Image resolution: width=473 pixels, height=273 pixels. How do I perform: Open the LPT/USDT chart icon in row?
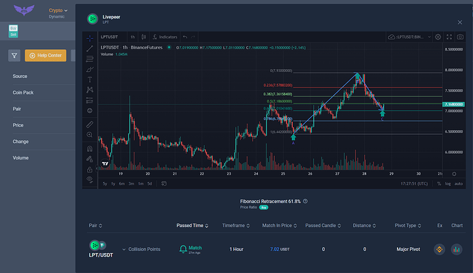[457, 249]
